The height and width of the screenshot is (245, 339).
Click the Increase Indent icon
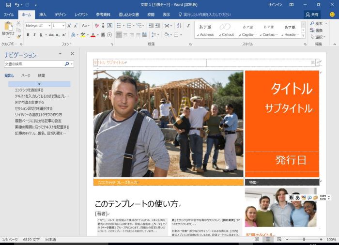click(158, 26)
